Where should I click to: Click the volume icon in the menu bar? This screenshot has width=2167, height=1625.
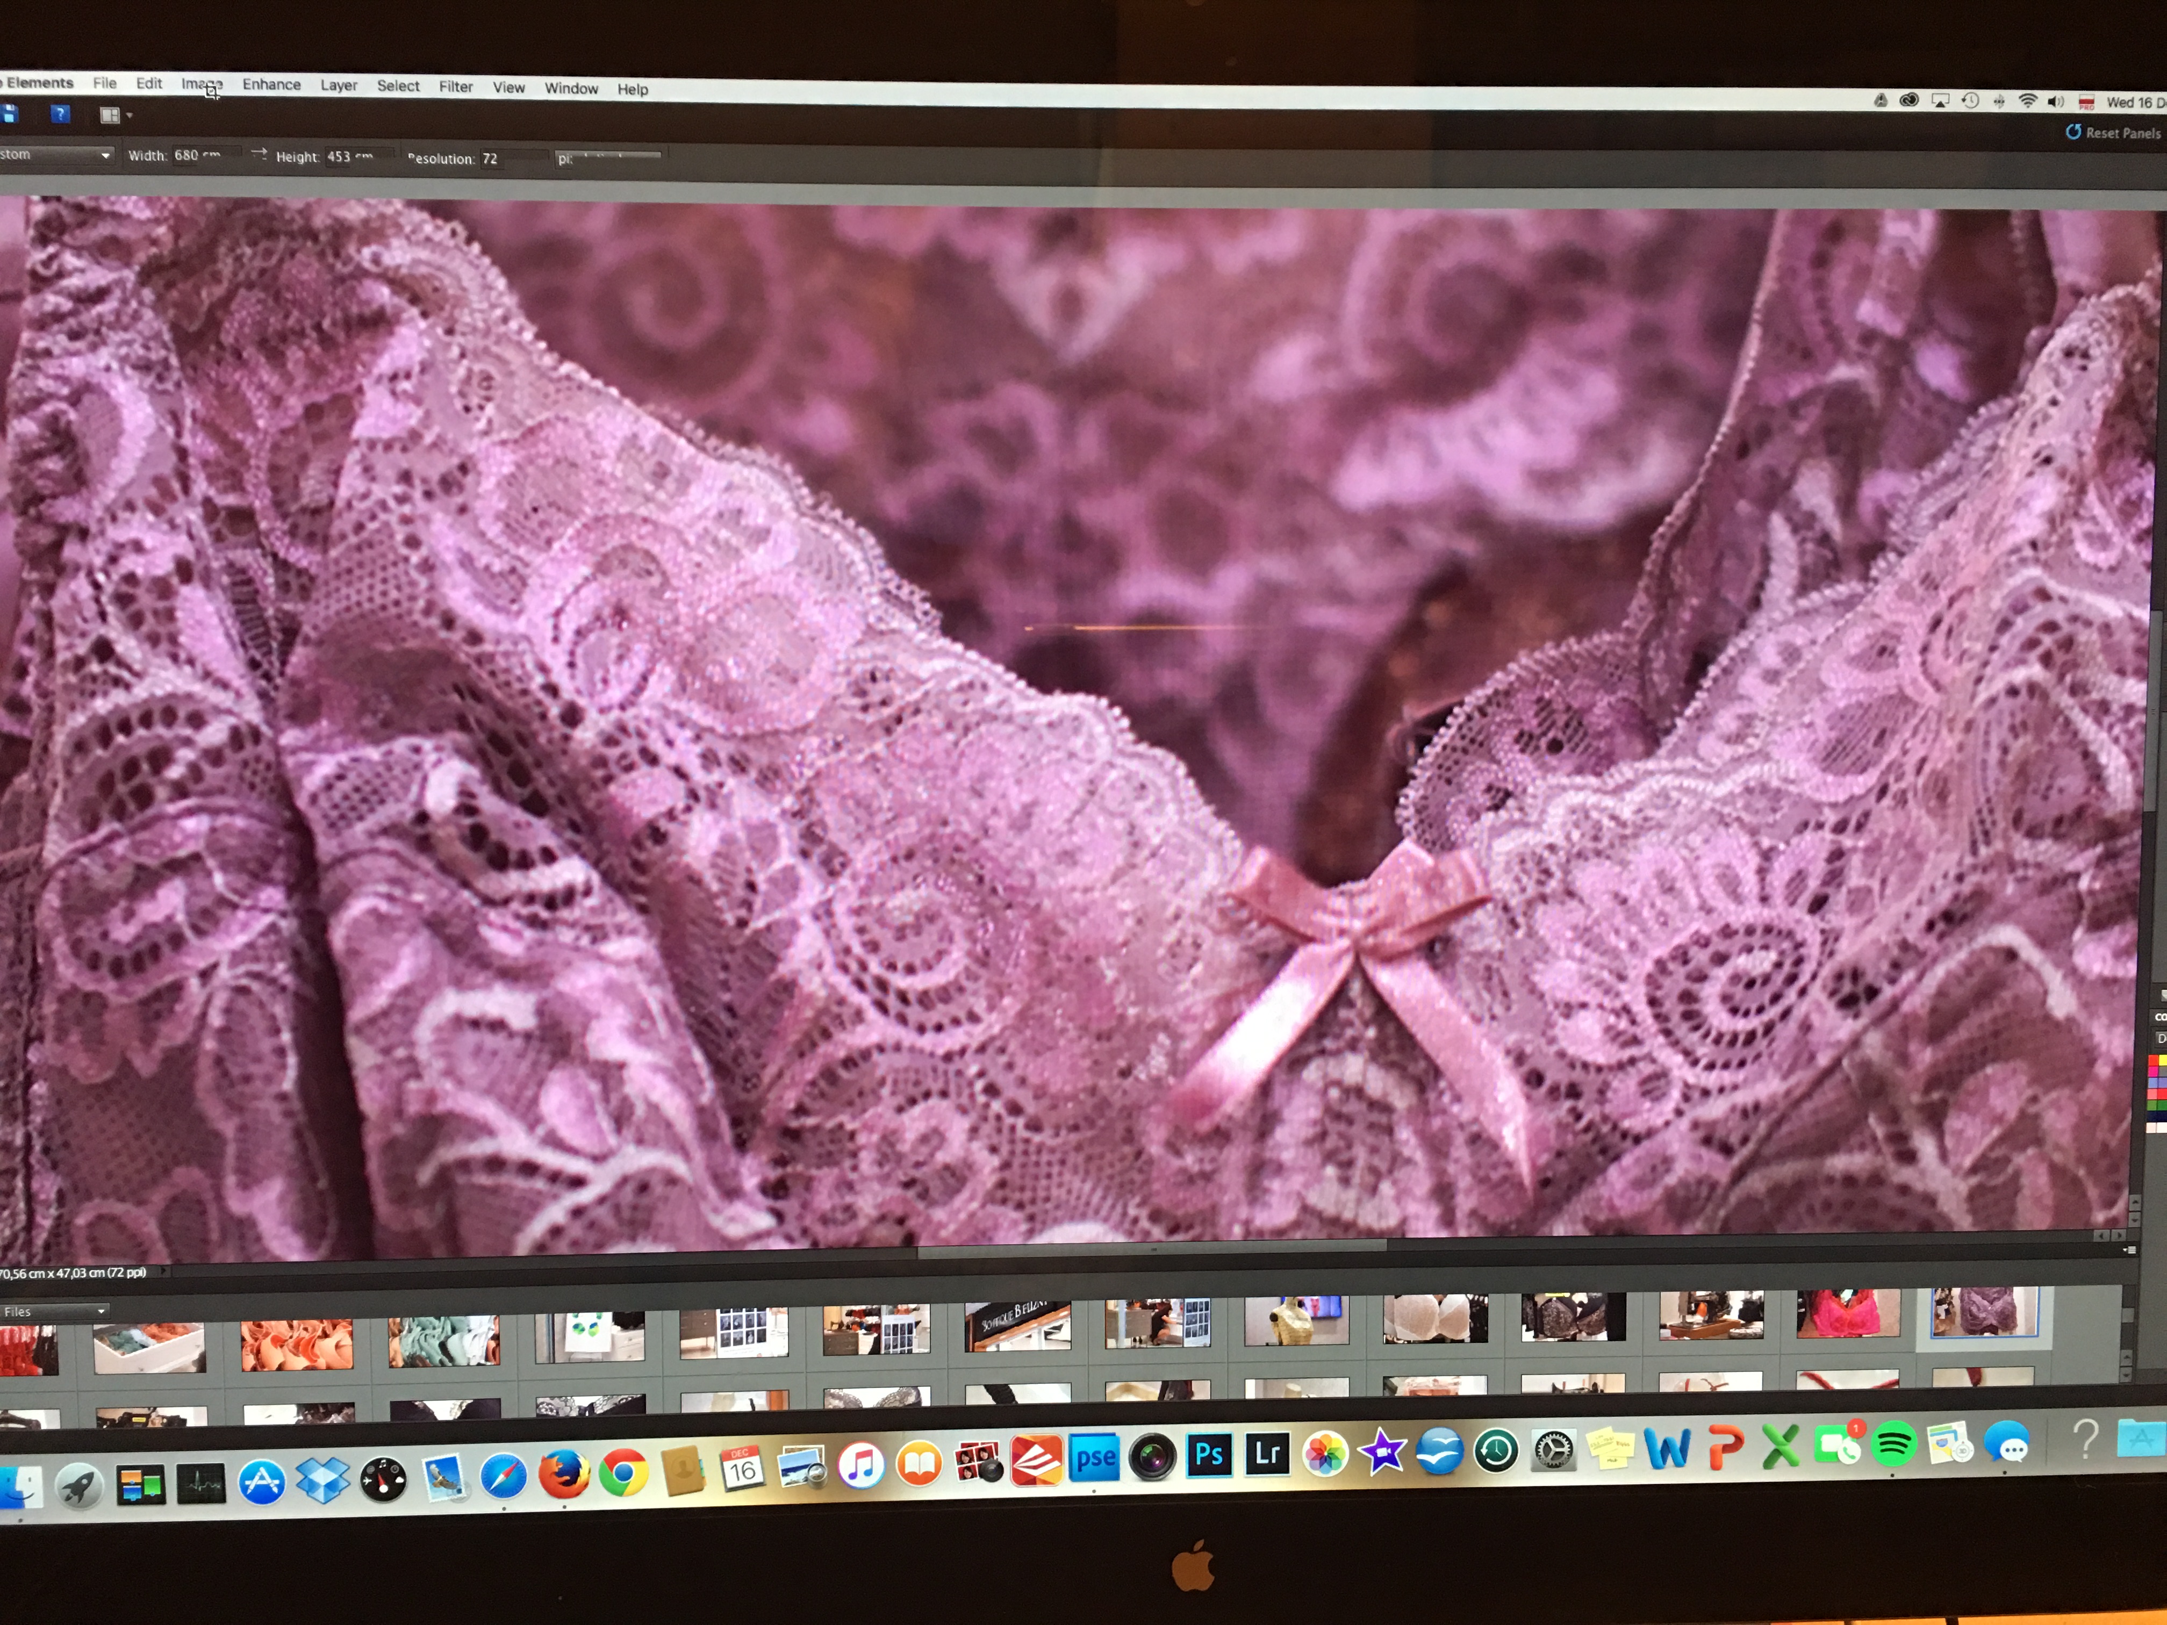[2055, 102]
